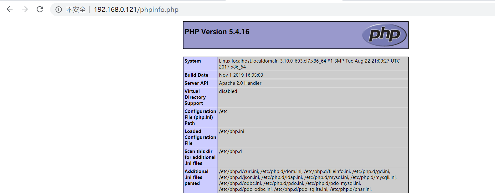The image size is (495, 193).
Task: Click the browser forward arrow
Action: pos(25,9)
